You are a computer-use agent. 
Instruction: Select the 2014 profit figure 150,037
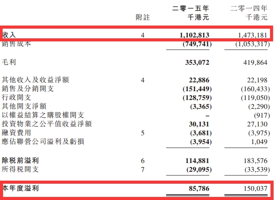pos(253,188)
